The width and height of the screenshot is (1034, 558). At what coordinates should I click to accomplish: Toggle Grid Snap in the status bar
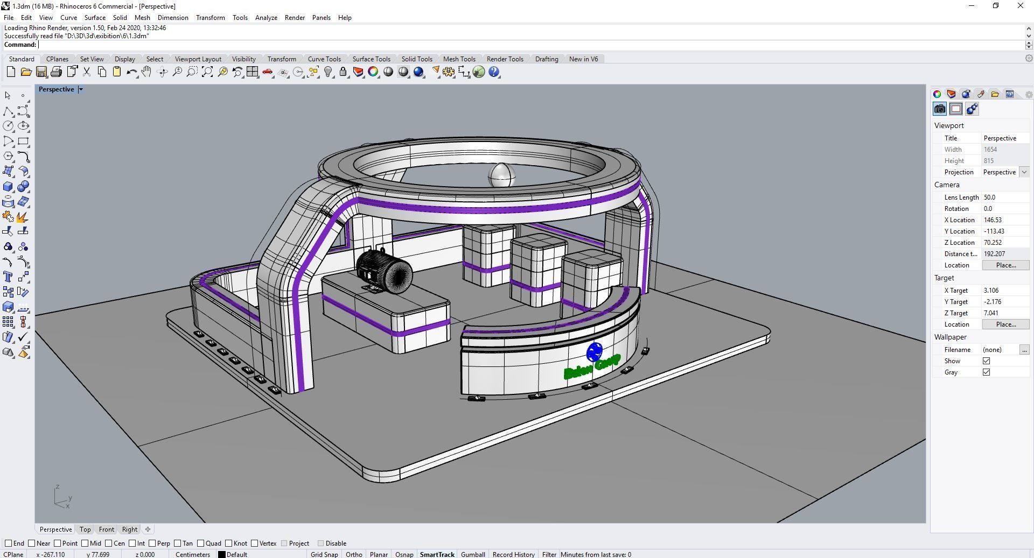click(324, 554)
